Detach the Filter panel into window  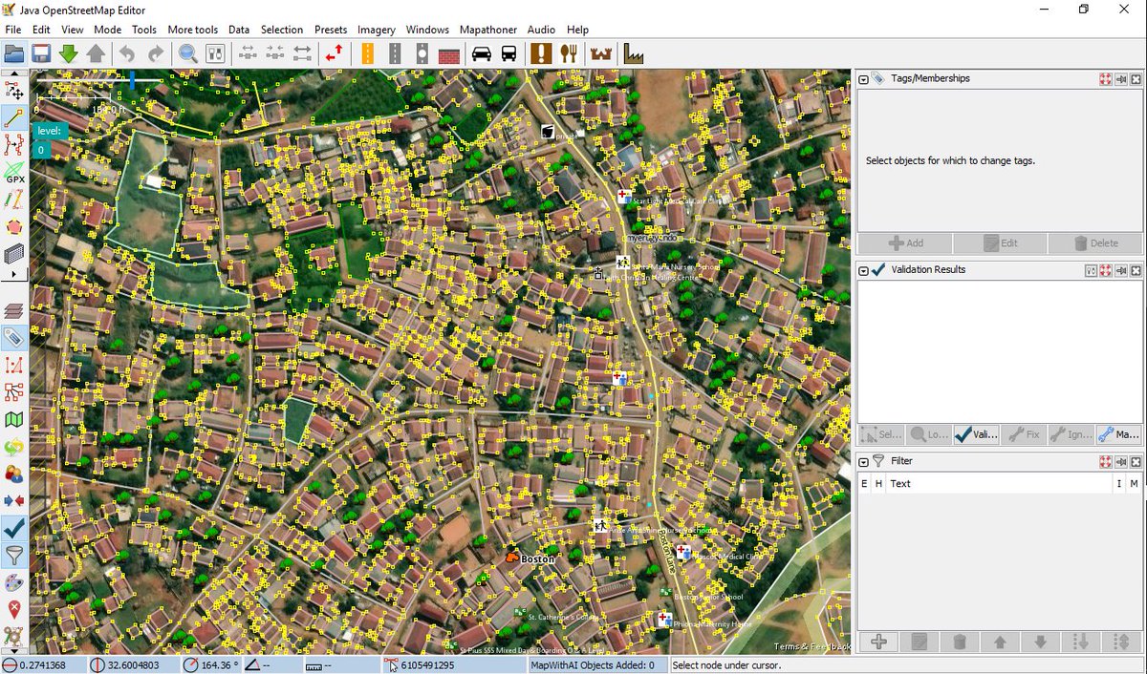click(x=1120, y=461)
